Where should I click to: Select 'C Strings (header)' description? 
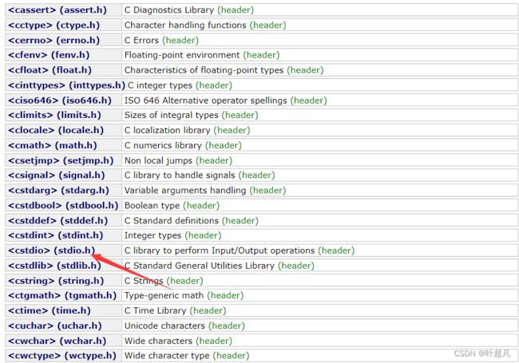point(164,281)
